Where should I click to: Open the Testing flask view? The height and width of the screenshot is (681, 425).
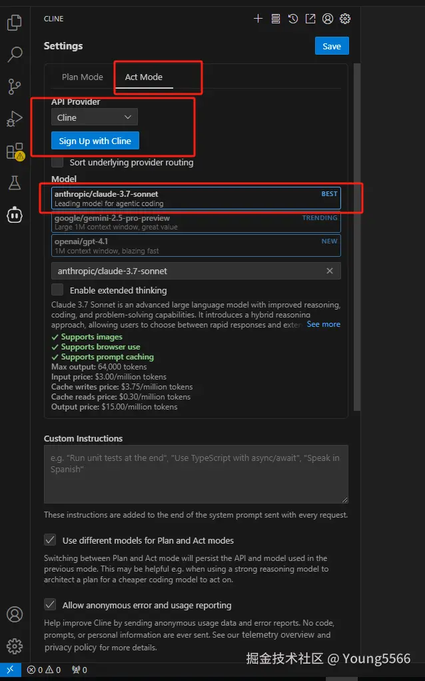[x=15, y=182]
